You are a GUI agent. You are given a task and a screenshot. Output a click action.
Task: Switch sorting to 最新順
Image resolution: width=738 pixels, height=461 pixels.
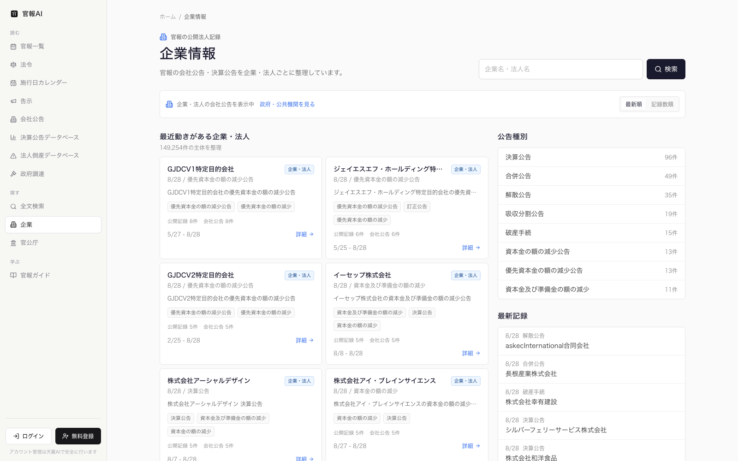(633, 104)
